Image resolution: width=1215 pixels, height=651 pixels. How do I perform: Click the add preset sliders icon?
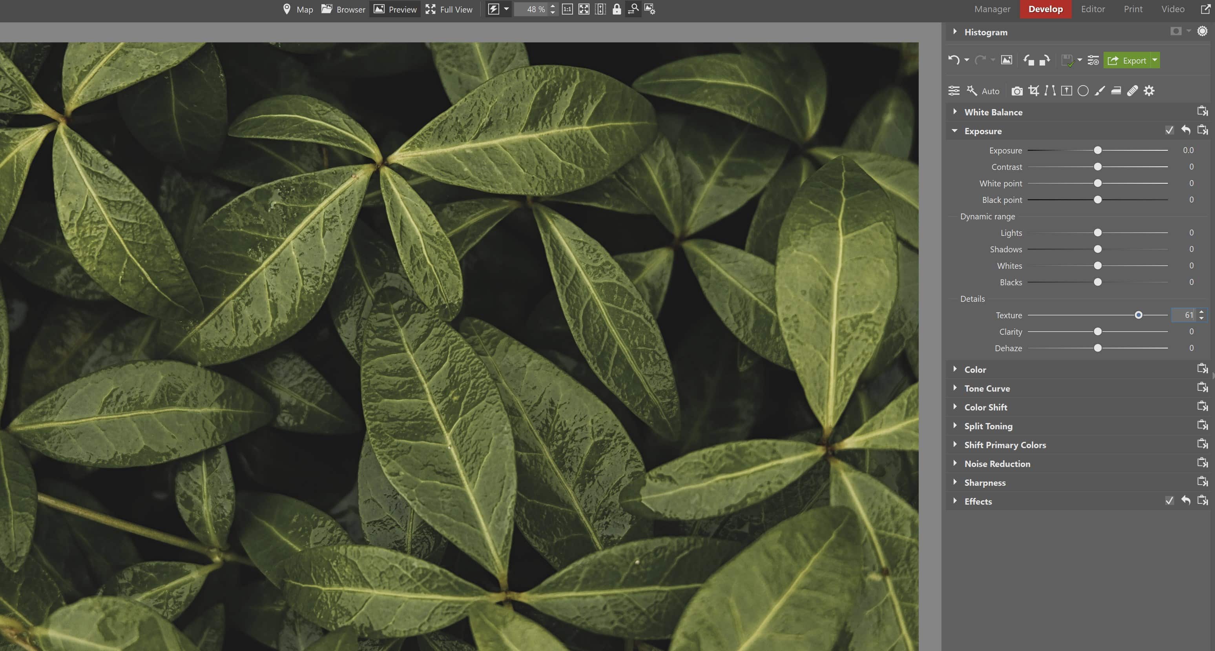[1093, 60]
